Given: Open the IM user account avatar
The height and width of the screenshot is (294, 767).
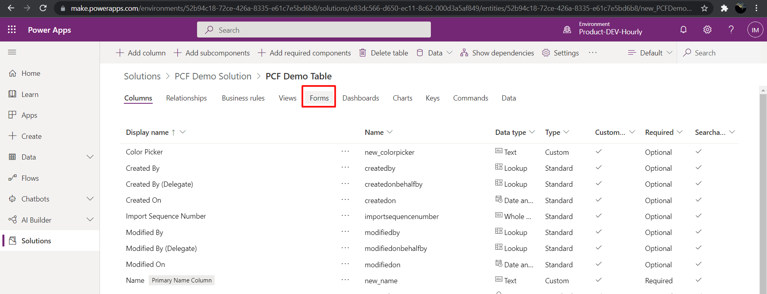Looking at the screenshot, I should (x=755, y=30).
